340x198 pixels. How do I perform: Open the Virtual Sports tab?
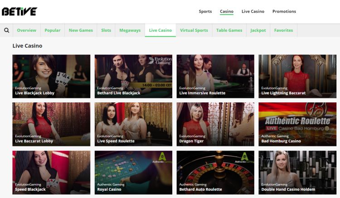(194, 30)
